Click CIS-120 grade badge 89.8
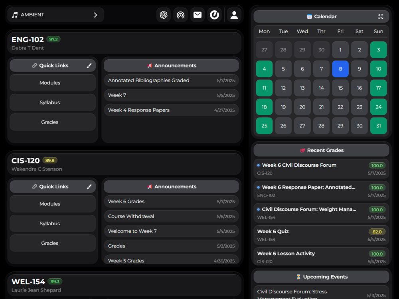Screen dimensions: 399x299 click(50, 160)
